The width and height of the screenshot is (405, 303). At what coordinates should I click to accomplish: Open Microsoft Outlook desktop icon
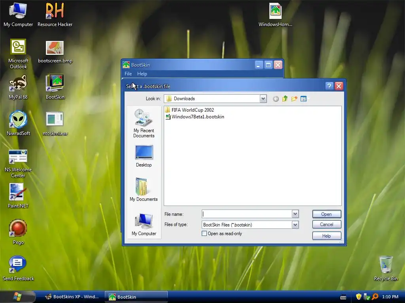(18, 54)
